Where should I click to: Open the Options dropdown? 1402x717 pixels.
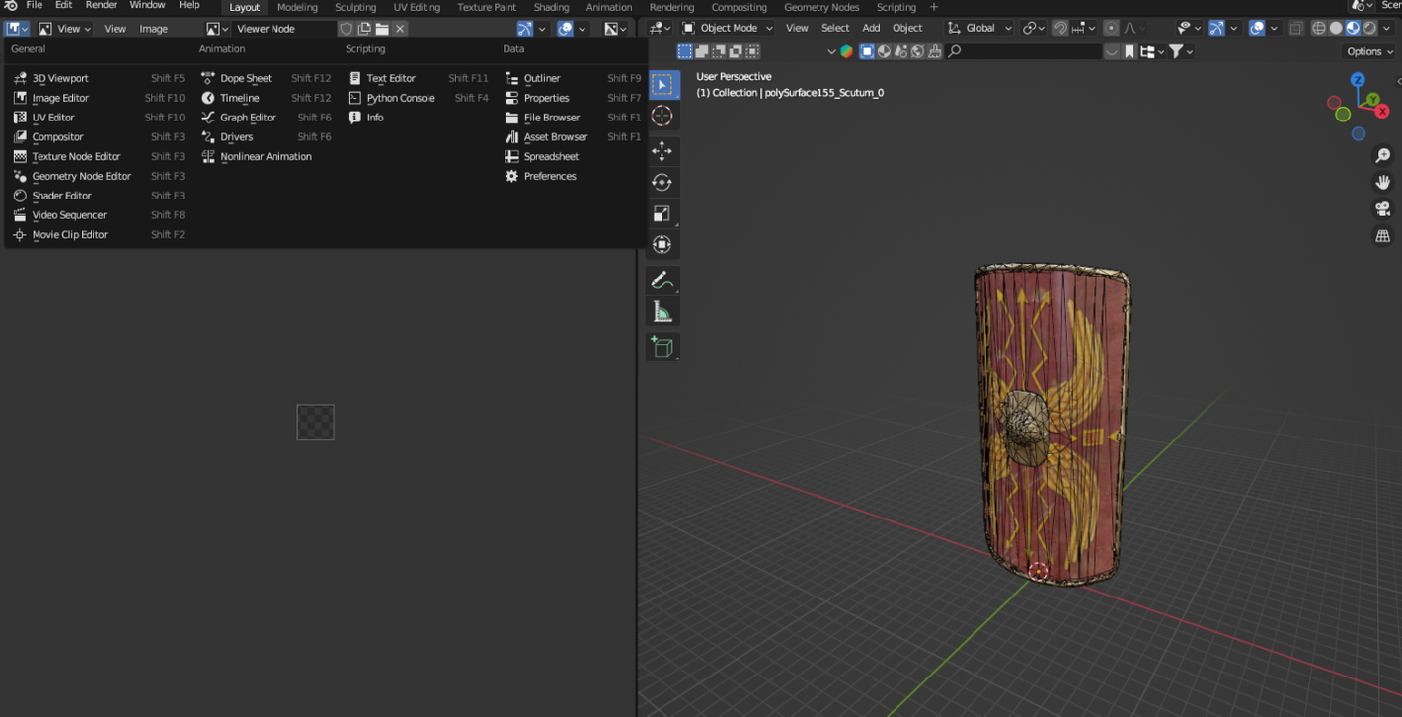coord(1369,51)
